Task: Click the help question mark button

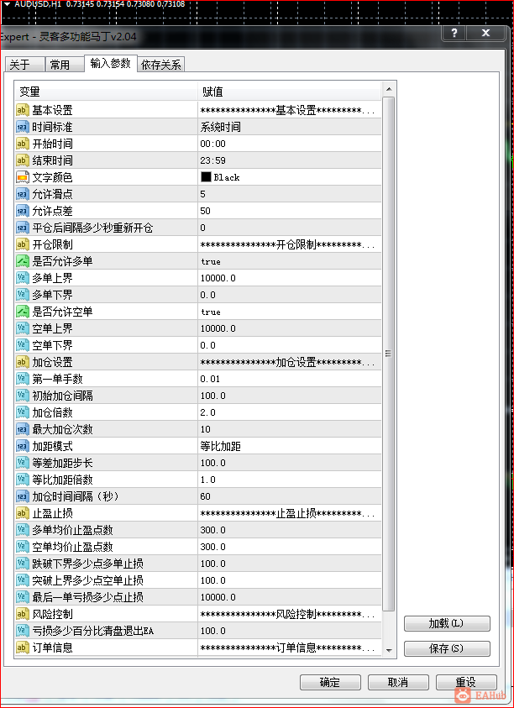Action: 454,33
